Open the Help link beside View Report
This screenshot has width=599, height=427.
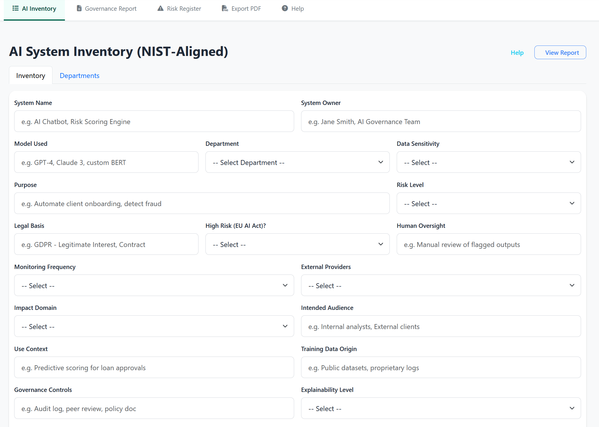coord(517,52)
